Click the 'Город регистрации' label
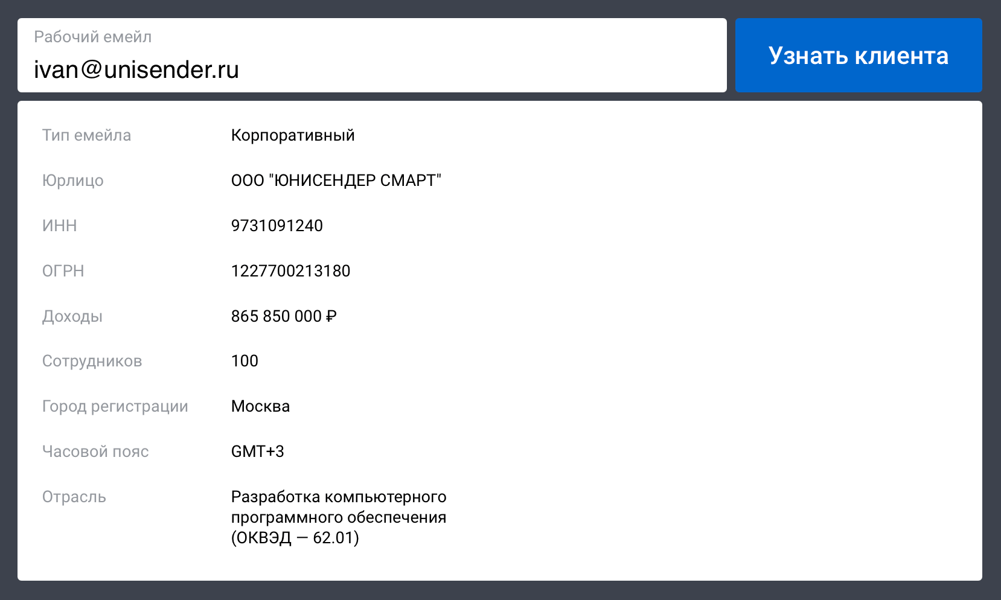 point(115,406)
